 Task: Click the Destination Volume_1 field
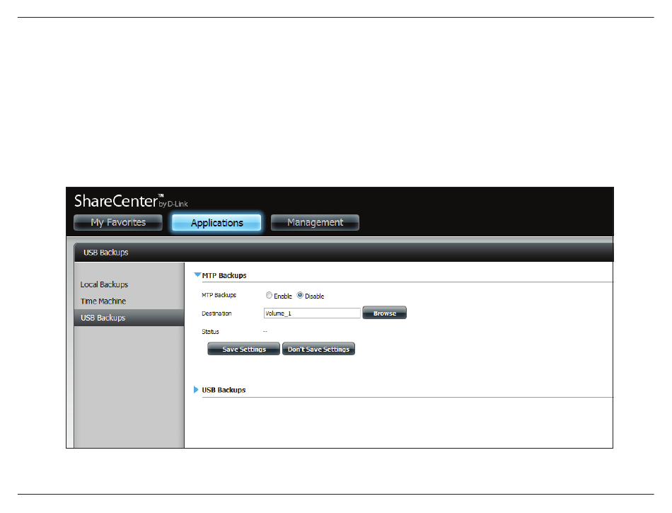coord(312,313)
